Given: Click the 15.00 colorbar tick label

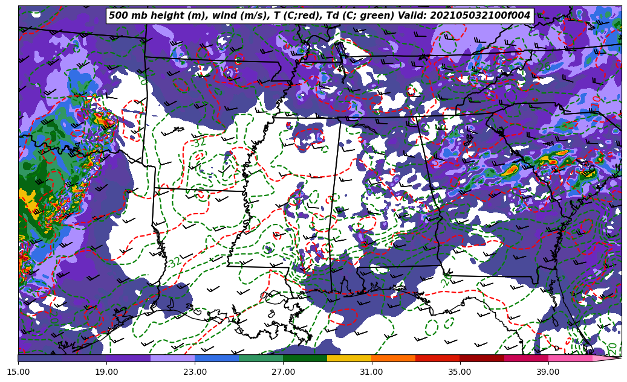Looking at the screenshot, I should click(18, 372).
